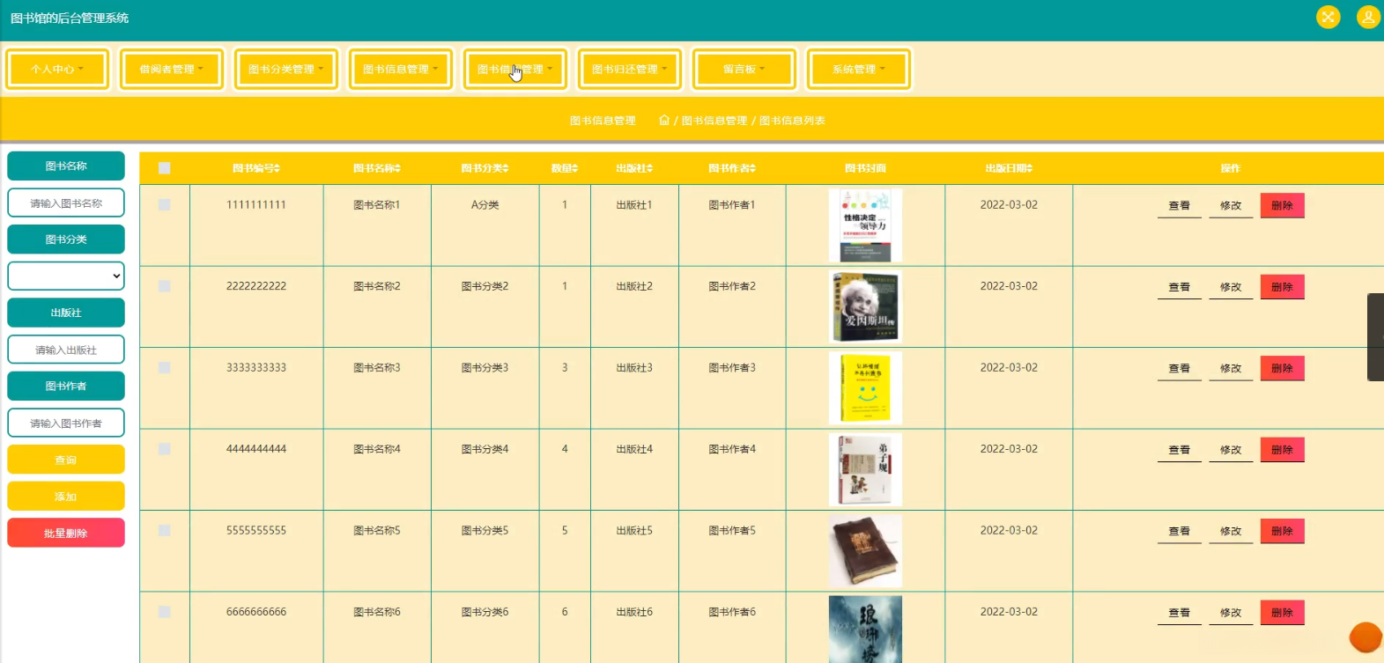Click the 图书信息管理 breadcrumb link

714,121
